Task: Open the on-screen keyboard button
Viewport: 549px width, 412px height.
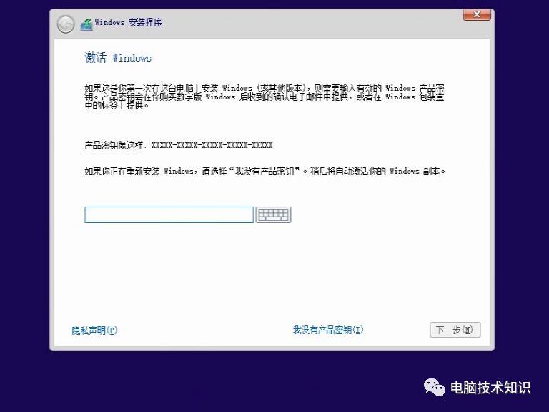Action: coord(273,215)
